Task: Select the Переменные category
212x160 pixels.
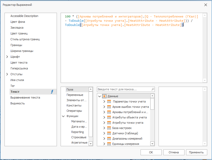Action: click(x=75, y=95)
